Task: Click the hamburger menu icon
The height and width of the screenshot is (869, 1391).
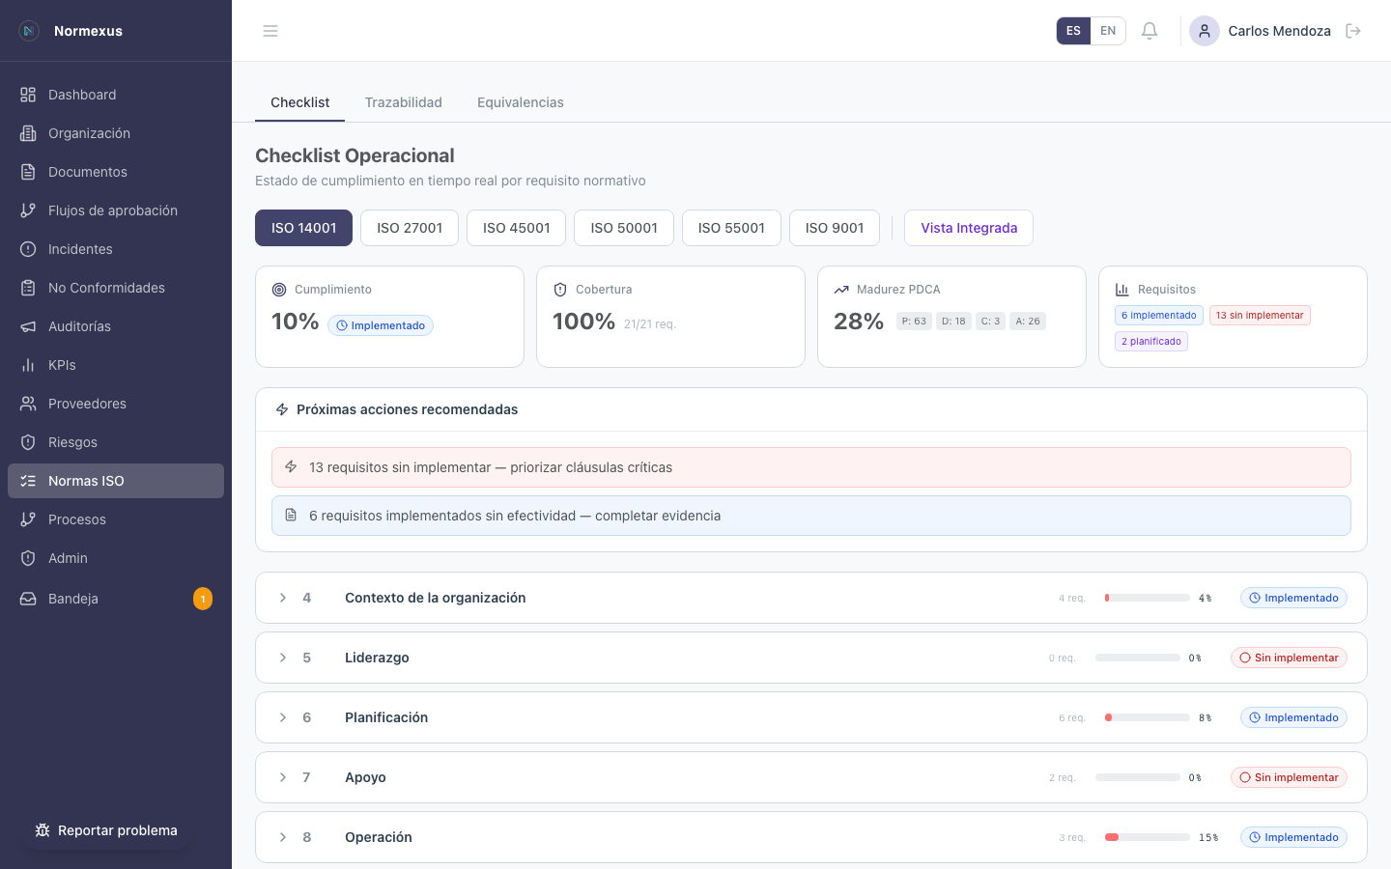Action: pyautogui.click(x=270, y=31)
